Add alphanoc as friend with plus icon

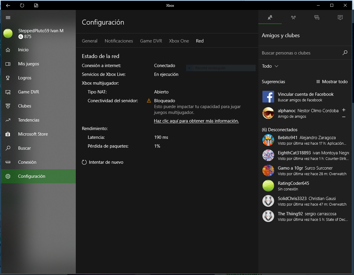click(344, 110)
